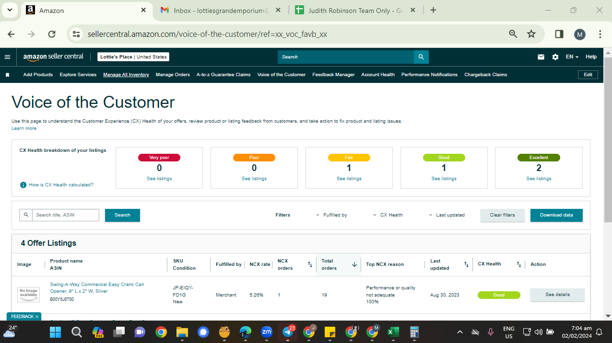The width and height of the screenshot is (612, 343).
Task: Close the Amazon tab
Action: pyautogui.click(x=143, y=10)
